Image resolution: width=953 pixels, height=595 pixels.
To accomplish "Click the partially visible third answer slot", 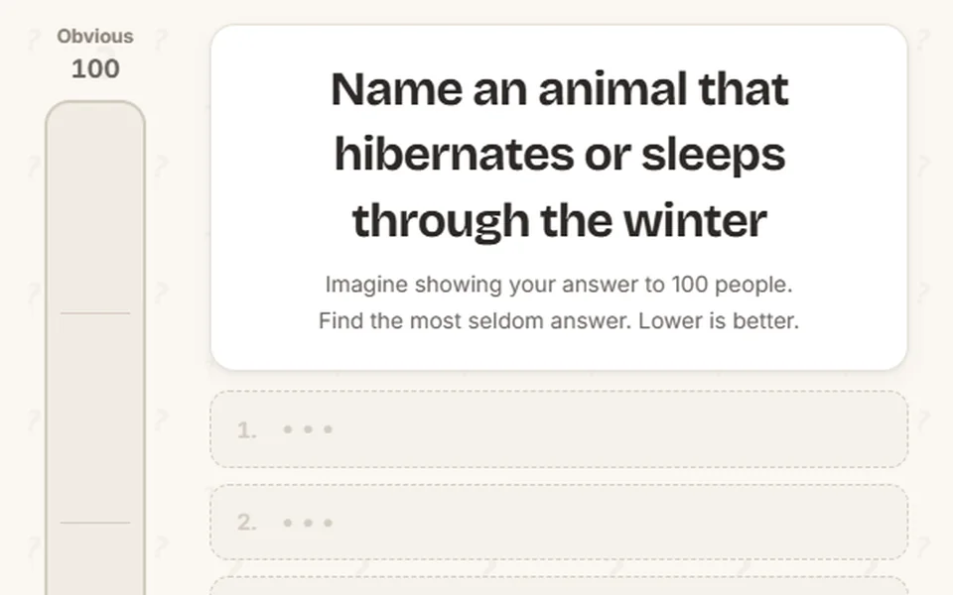I will (559, 586).
